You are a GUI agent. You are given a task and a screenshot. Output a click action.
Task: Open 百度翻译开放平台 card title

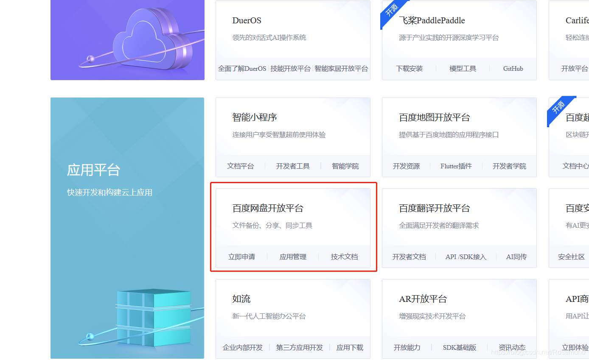(435, 208)
